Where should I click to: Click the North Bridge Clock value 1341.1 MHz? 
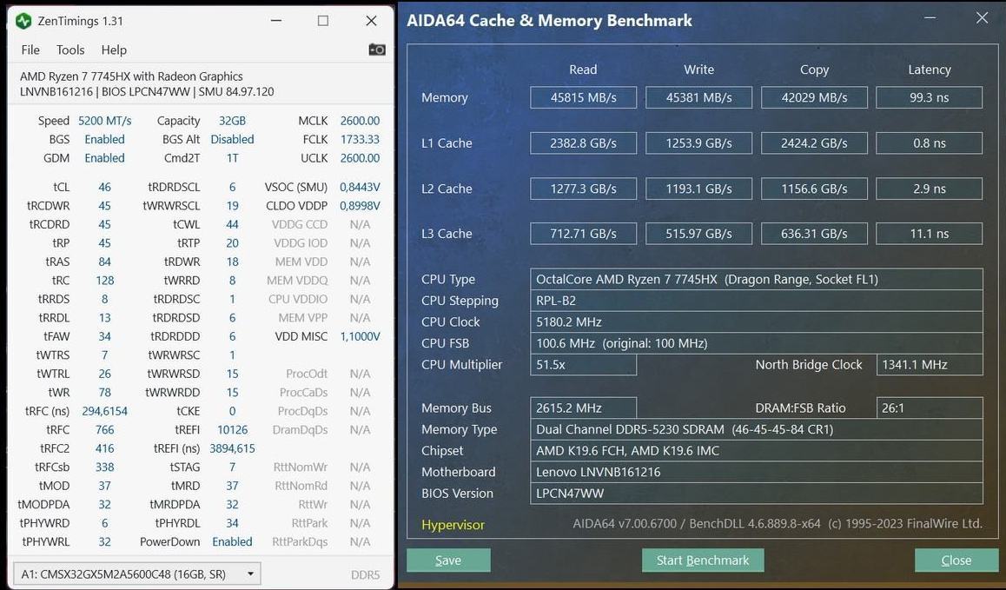pos(930,365)
